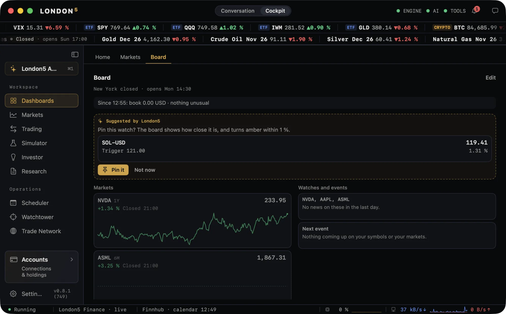Click the ENGINE status indicator
The image size is (506, 314).
[409, 11]
